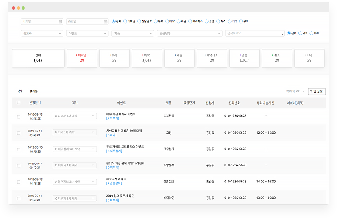Open the end date (종료일) calendar icon
The height and width of the screenshot is (218, 337).
pos(106,22)
